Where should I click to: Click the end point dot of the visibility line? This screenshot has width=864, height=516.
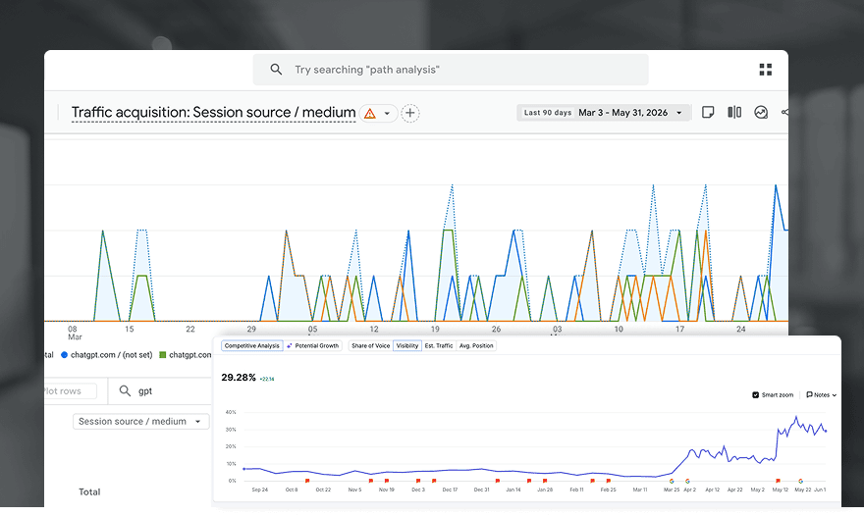(826, 432)
